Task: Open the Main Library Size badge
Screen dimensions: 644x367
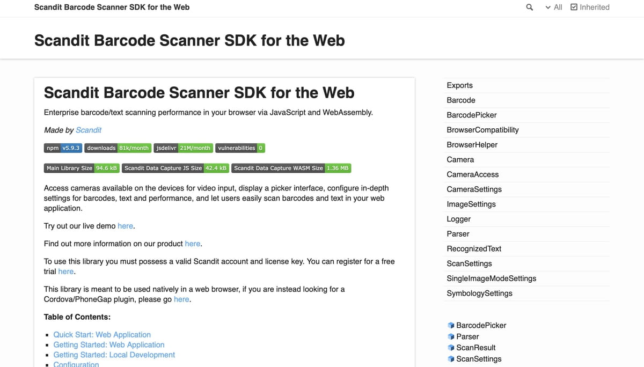Action: [x=82, y=168]
